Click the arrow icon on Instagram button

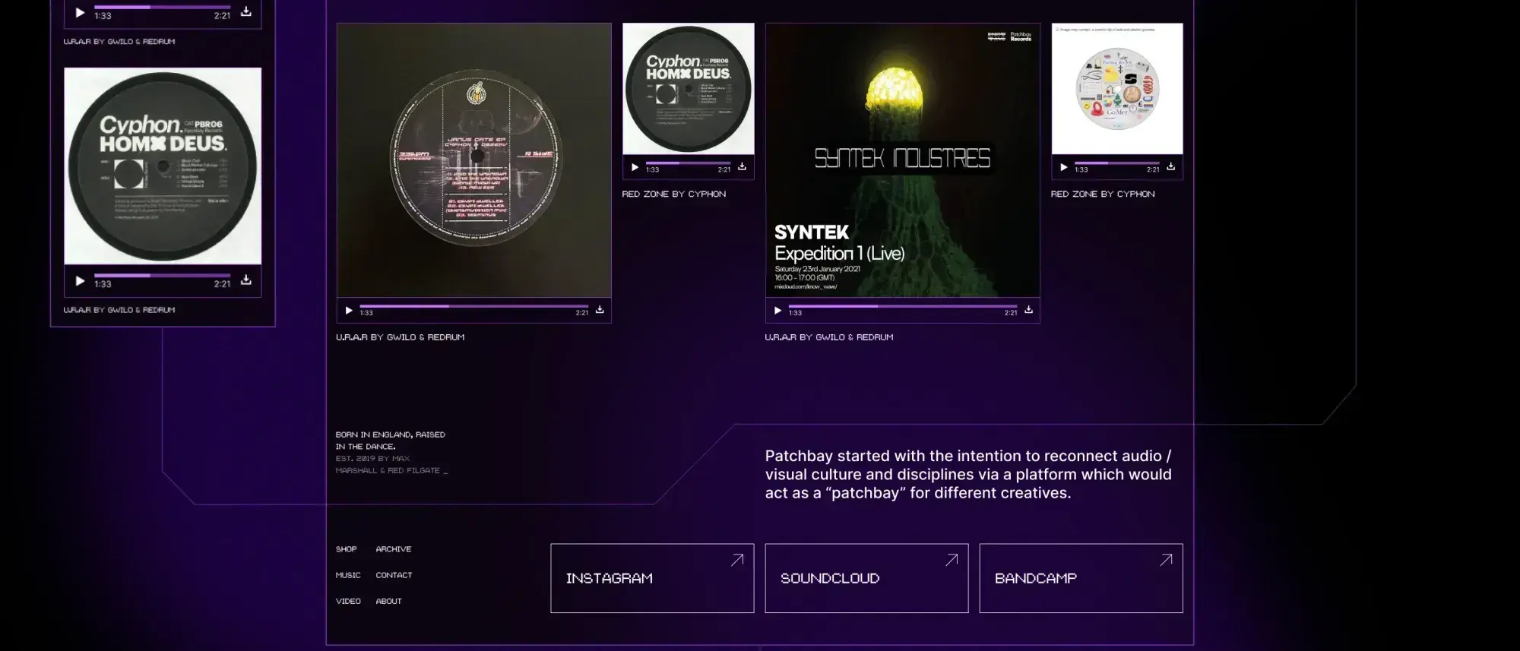click(737, 560)
